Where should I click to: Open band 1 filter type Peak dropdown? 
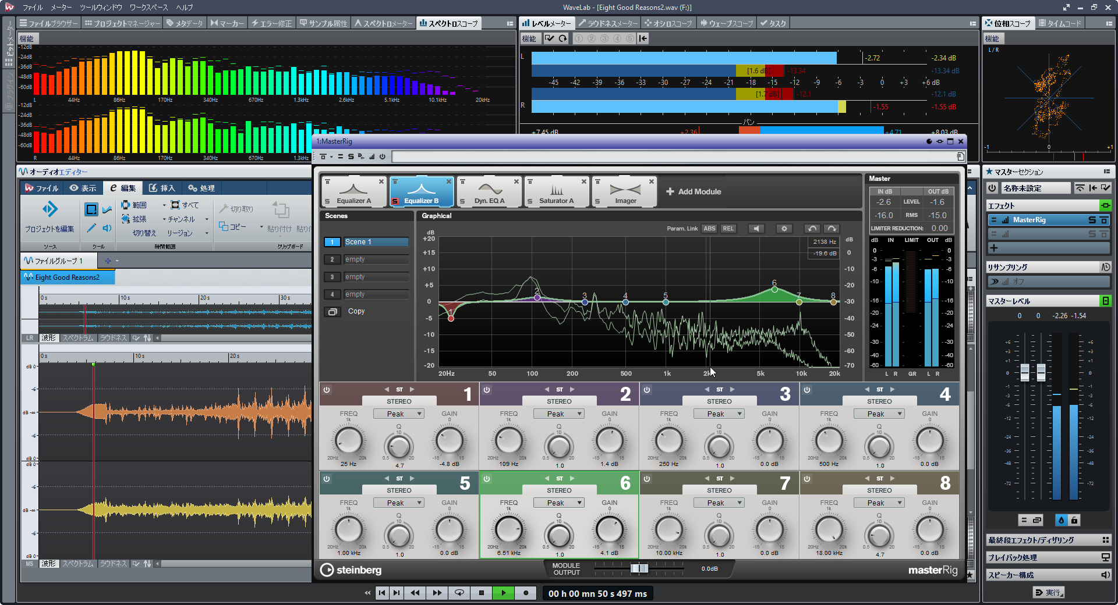(x=398, y=414)
